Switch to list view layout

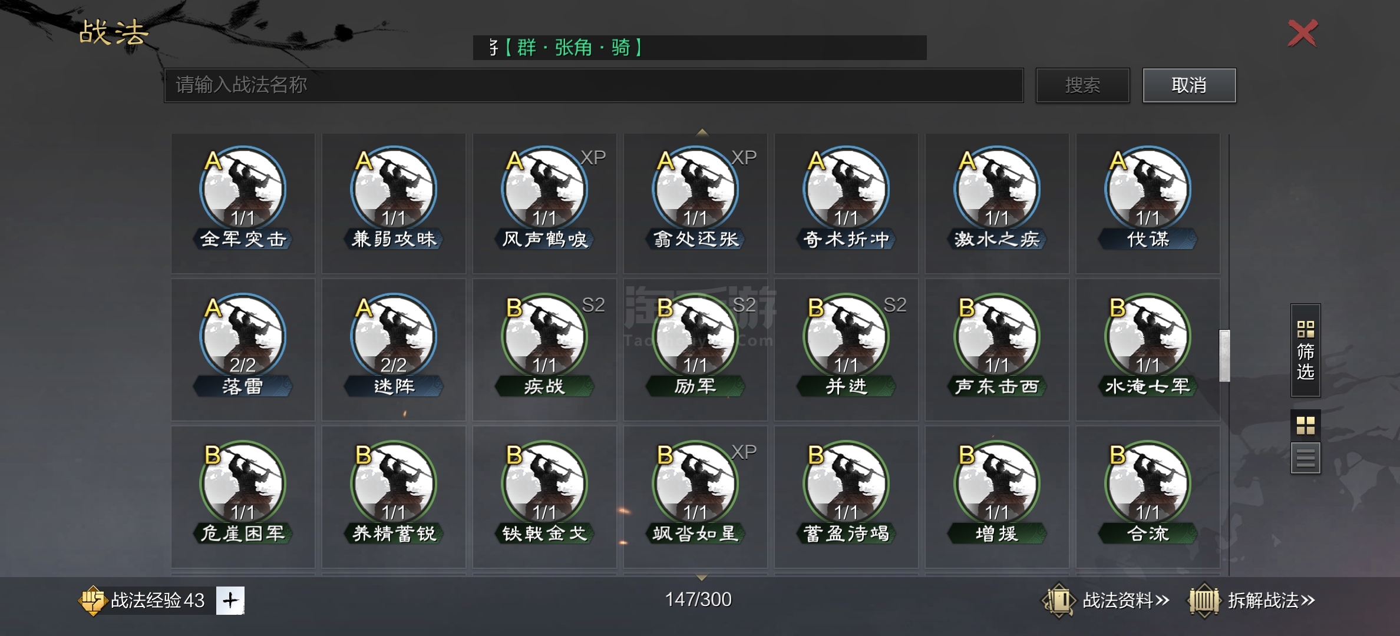[1306, 458]
